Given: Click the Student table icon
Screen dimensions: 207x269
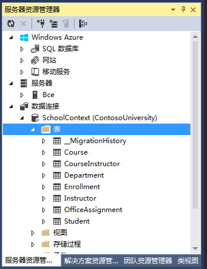Looking at the screenshot, I should point(57,221).
